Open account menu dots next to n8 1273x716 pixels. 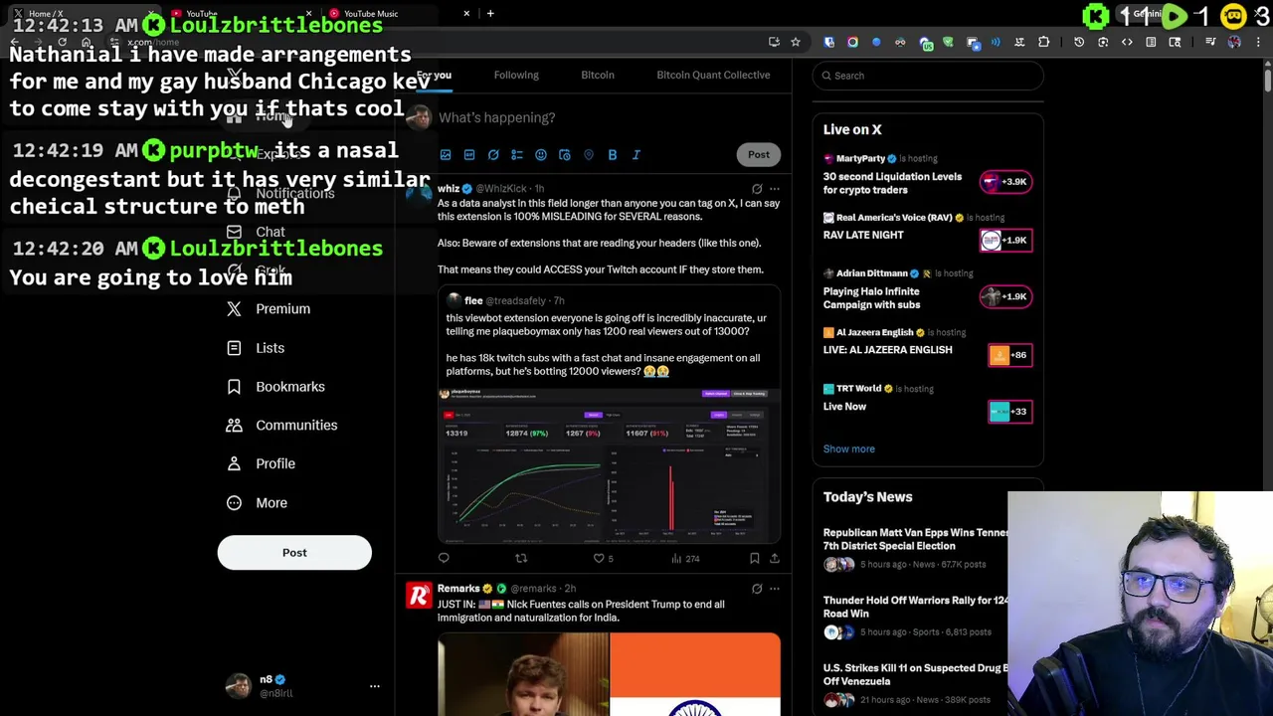[x=375, y=686]
